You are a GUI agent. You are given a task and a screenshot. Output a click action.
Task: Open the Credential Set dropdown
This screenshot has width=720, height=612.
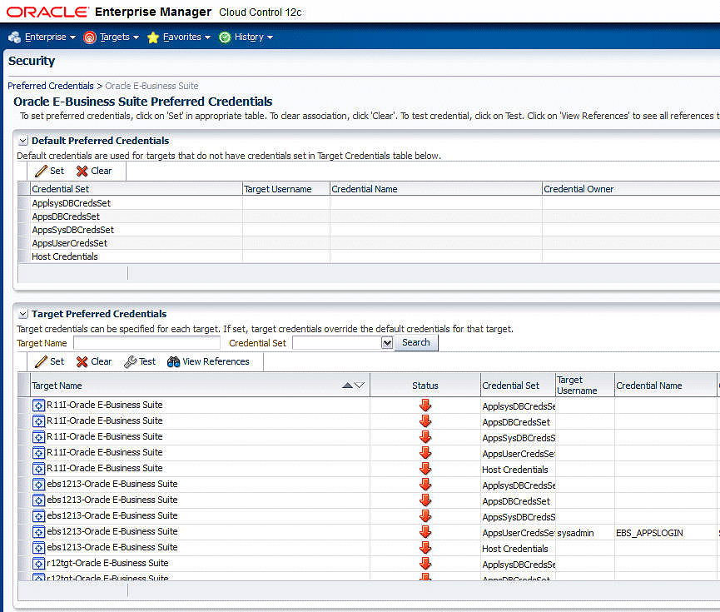tap(387, 343)
